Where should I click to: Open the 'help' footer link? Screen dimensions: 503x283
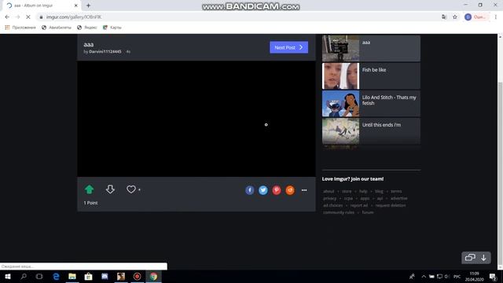363,191
